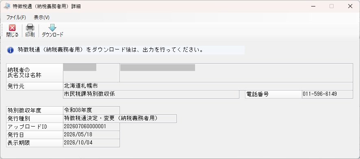Click the red 閉じる close icon in toolbar
Viewport: 360px width, 159px height.
click(x=12, y=28)
